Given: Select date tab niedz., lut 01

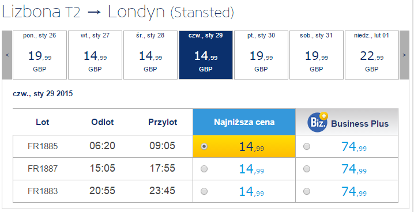Looking at the screenshot, I should click(x=372, y=55).
